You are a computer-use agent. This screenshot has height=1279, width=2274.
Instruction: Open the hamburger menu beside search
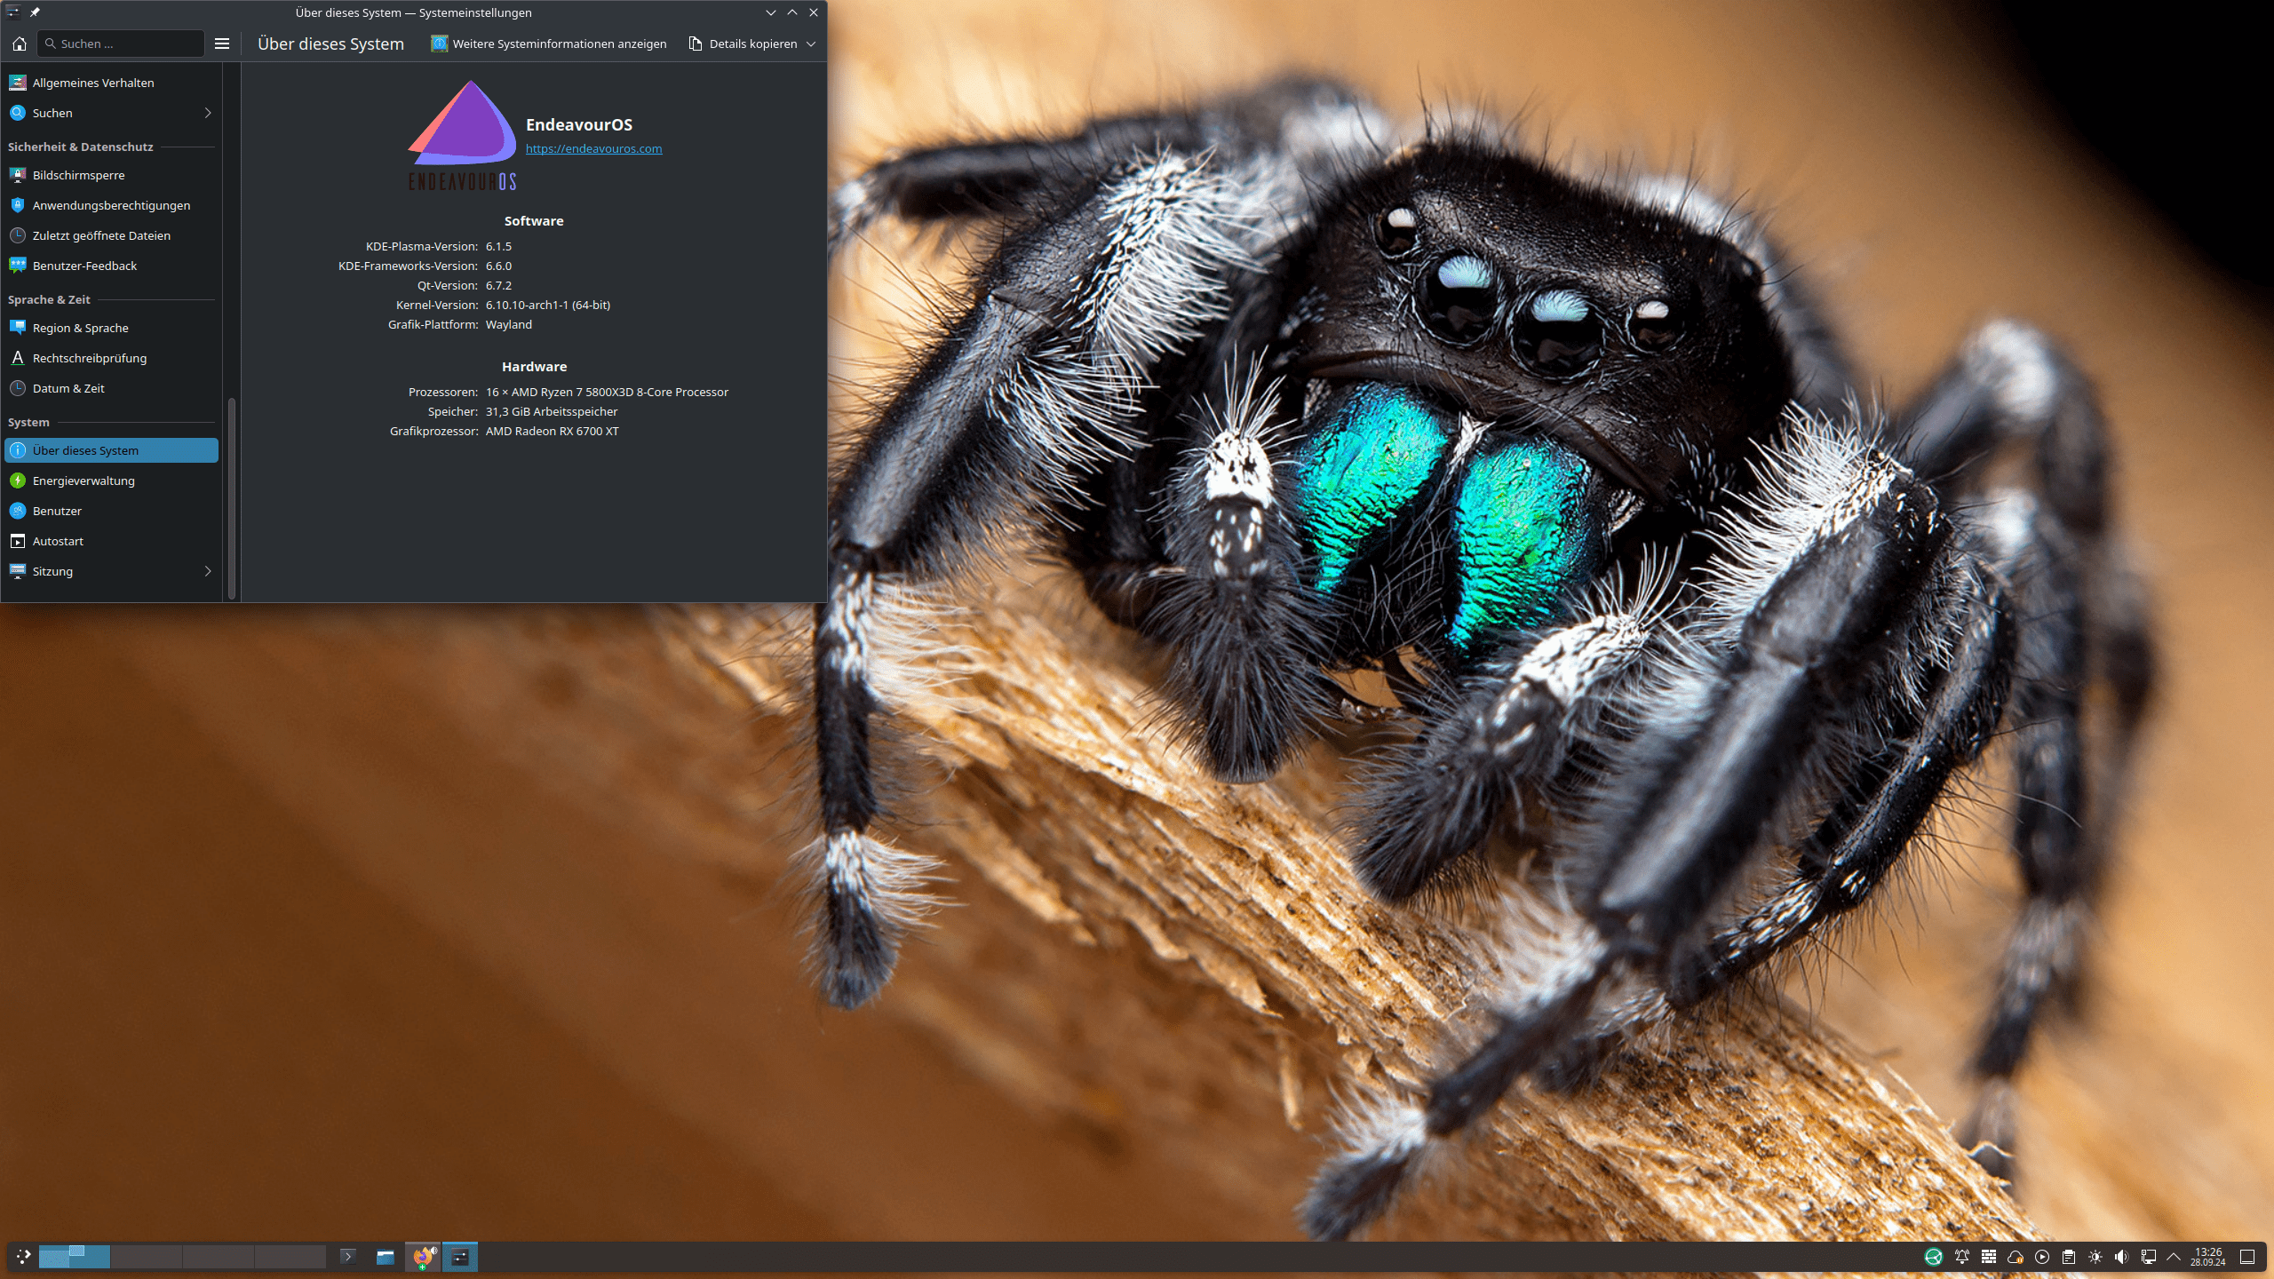coord(222,44)
